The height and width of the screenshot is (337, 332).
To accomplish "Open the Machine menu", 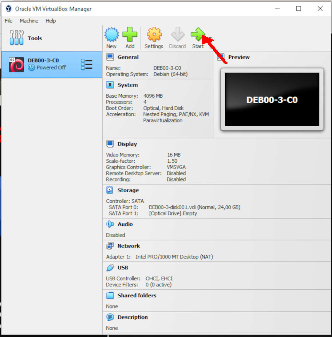I will click(29, 21).
